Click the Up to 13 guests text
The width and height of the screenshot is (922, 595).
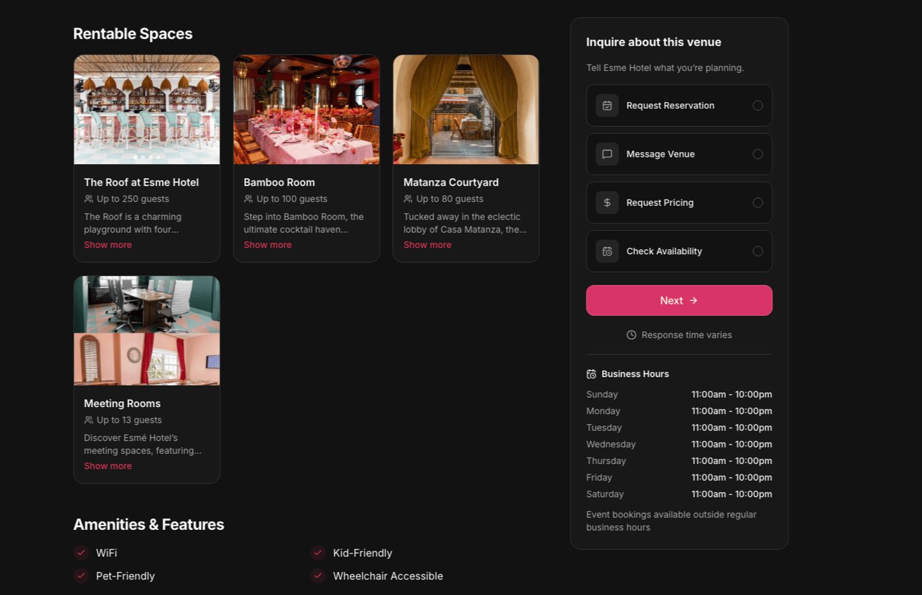[x=129, y=420]
